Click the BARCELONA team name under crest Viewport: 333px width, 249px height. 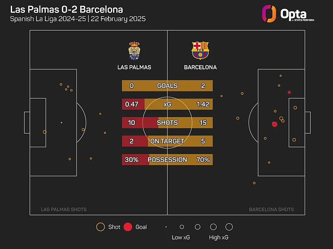[200, 67]
